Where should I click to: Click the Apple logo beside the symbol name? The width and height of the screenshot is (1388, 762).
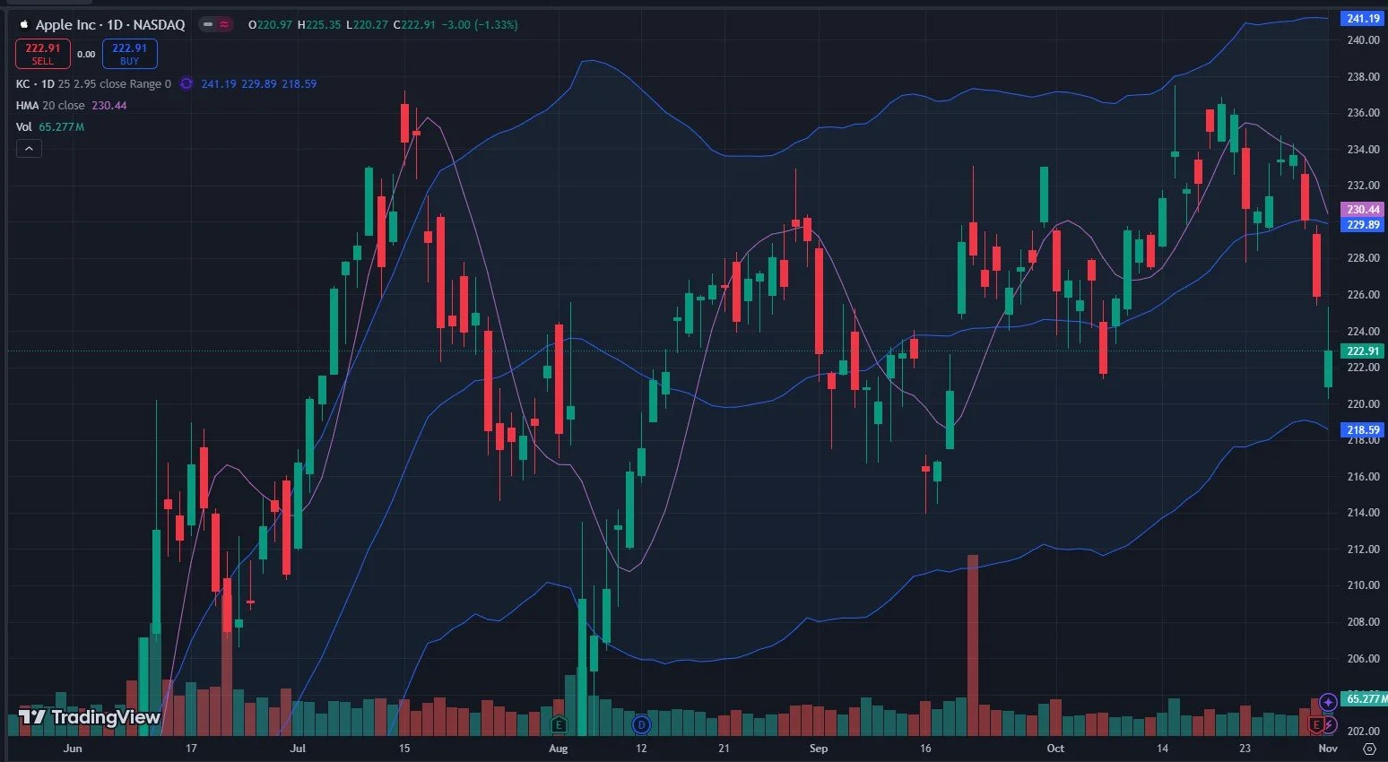pos(24,25)
